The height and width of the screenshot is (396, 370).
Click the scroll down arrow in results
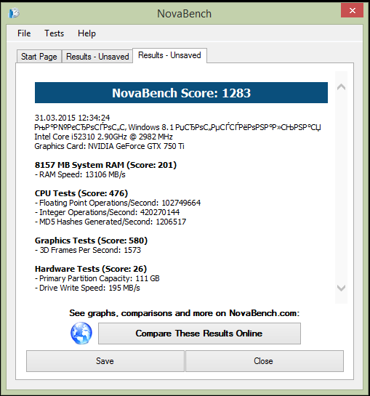pyautogui.click(x=341, y=288)
